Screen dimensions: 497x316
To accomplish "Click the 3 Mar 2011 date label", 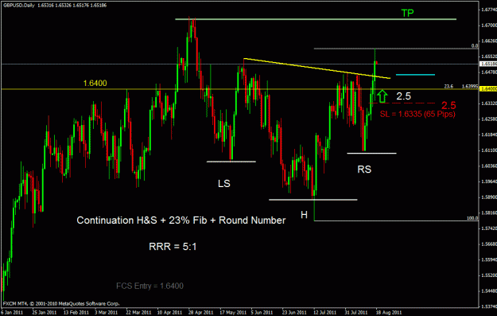I will coord(107,313).
